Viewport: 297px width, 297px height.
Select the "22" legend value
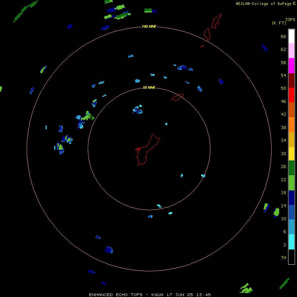283,180
